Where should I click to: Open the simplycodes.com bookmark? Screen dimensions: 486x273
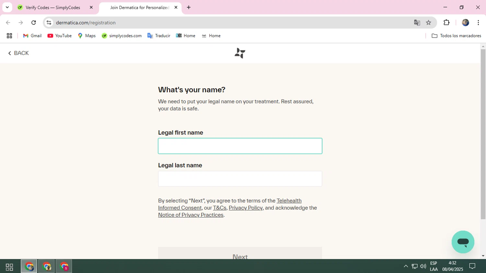121,36
